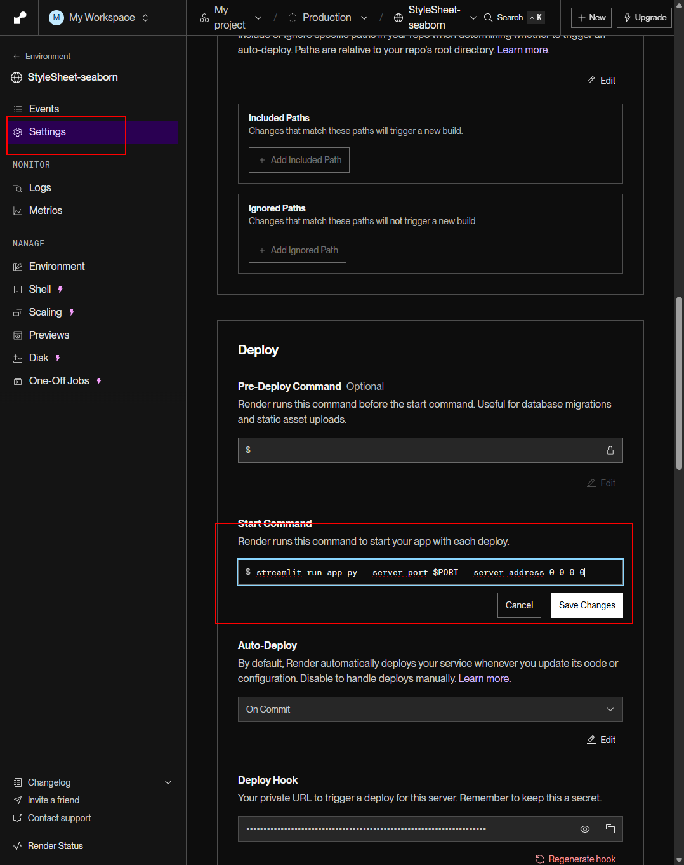This screenshot has height=865, width=684.
Task: Expand the Production environment dropdown
Action: tap(364, 18)
